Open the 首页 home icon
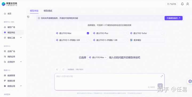Viewport: 192px width, 97px height. (5, 14)
